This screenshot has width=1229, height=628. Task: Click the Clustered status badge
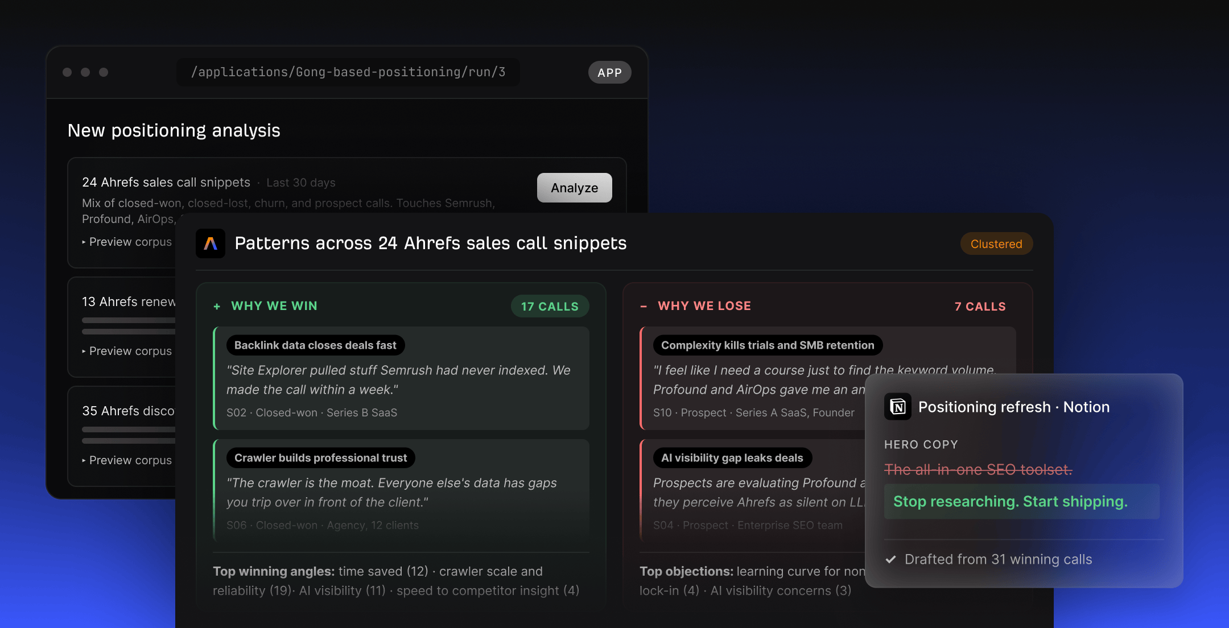[x=996, y=243]
